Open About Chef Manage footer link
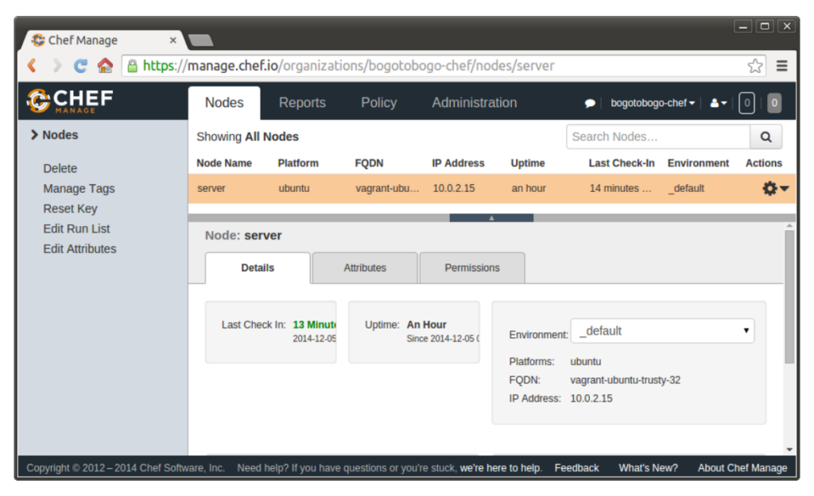Image resolution: width=814 pixels, height=496 pixels. click(742, 468)
